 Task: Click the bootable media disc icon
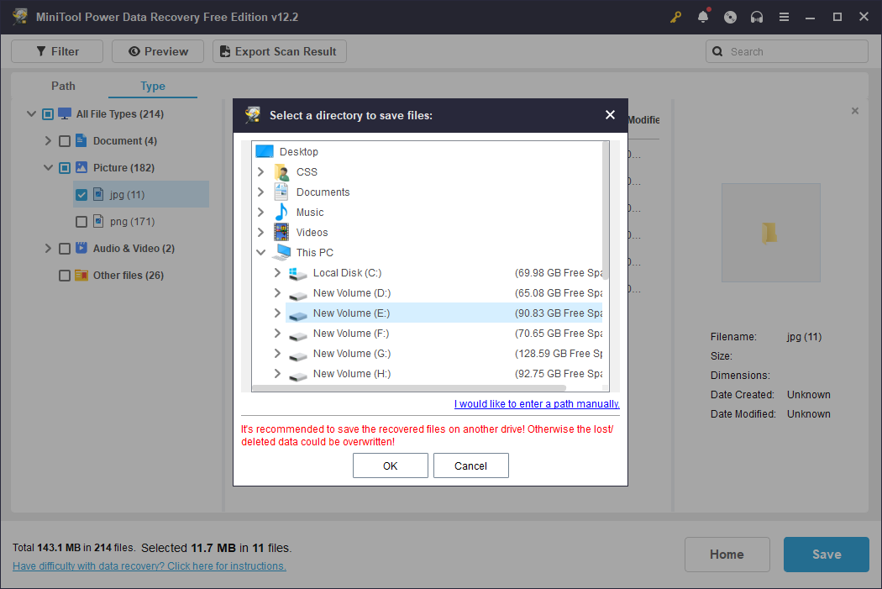pos(730,17)
